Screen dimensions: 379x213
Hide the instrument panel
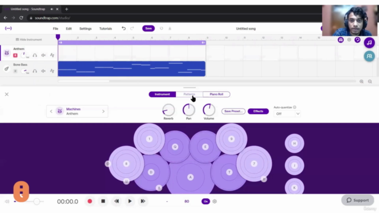tap(29, 40)
